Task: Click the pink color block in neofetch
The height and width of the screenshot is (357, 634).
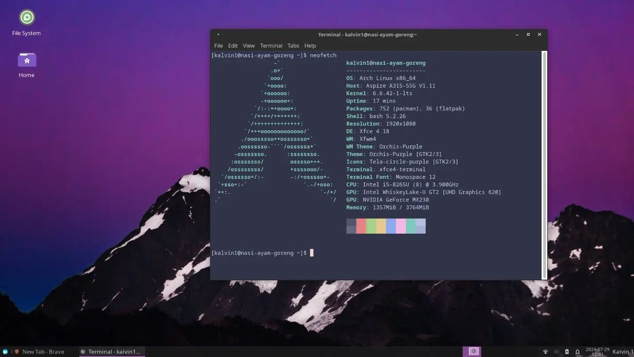Action: coord(401,226)
